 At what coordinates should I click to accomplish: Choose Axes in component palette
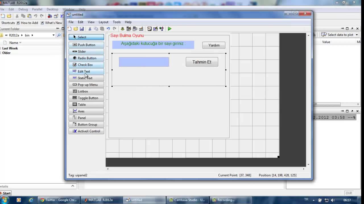86,111
